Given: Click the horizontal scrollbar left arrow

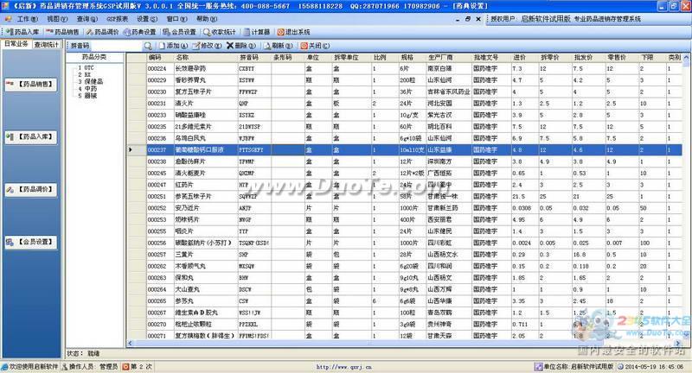Looking at the screenshot, I should click(x=130, y=343).
